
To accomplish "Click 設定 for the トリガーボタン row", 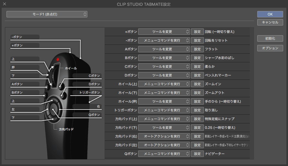I will 197,110.
